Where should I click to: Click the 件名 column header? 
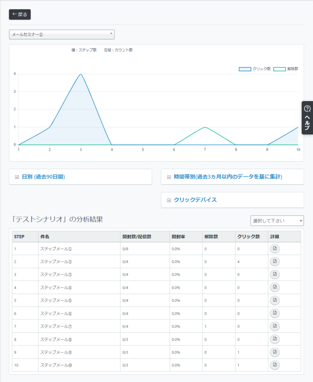coord(79,237)
